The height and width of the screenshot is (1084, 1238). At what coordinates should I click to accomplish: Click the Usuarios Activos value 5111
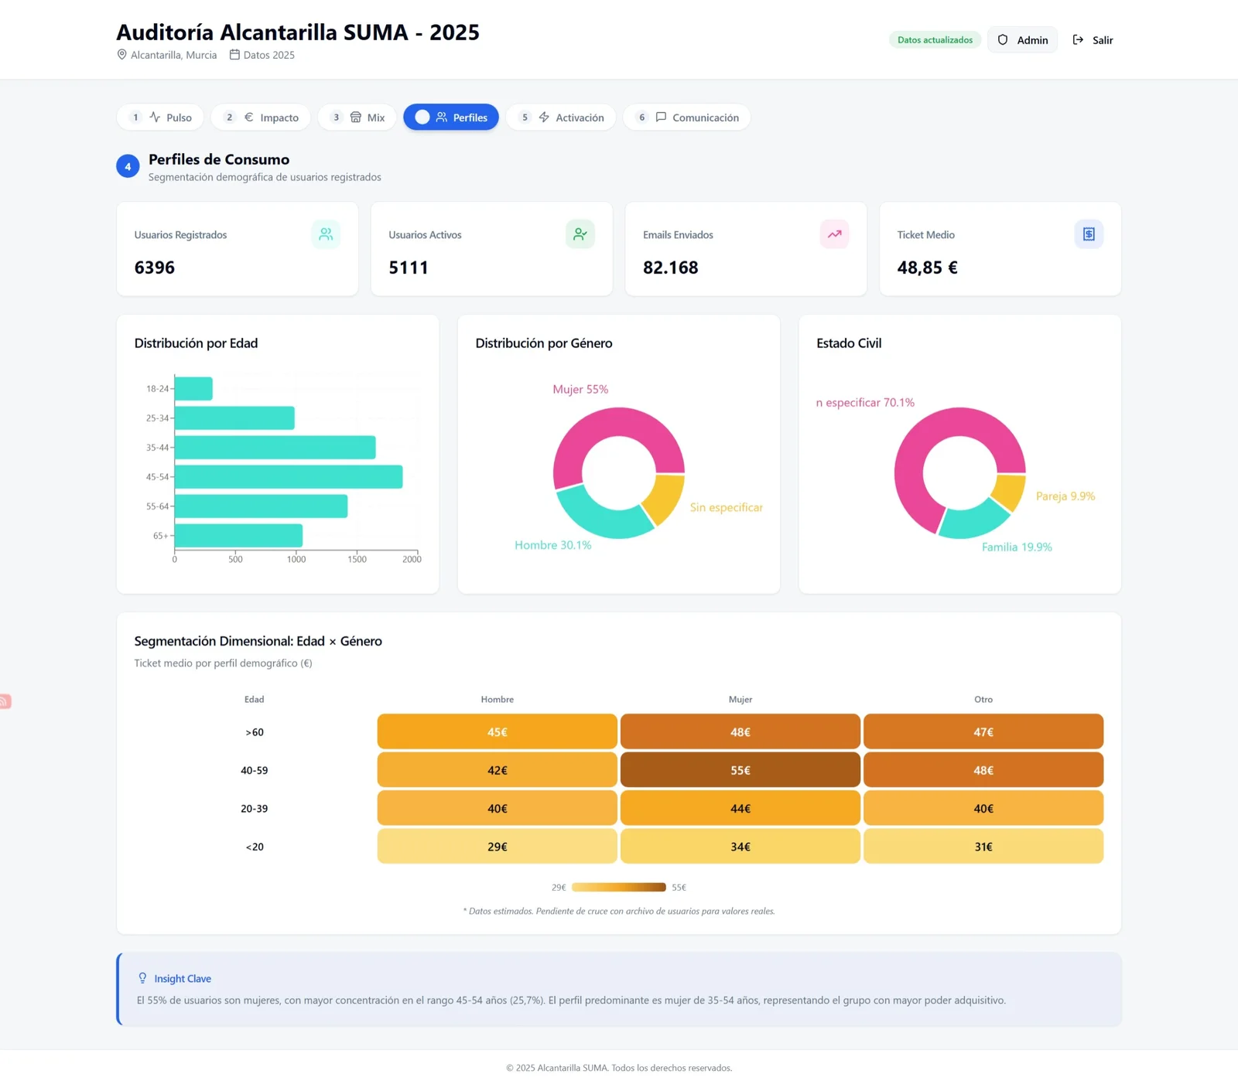pyautogui.click(x=409, y=268)
